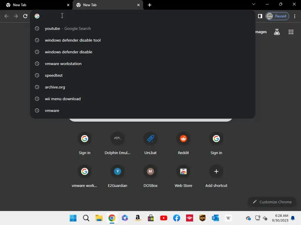Viewport: 301px width, 225px height.
Task: Open the clock showing 6:28 AM
Action: click(280, 218)
